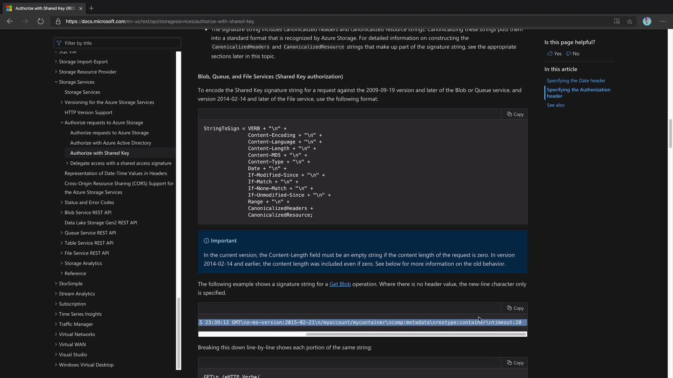This screenshot has height=378, width=673.
Task: Click the favorites star icon
Action: click(x=630, y=21)
